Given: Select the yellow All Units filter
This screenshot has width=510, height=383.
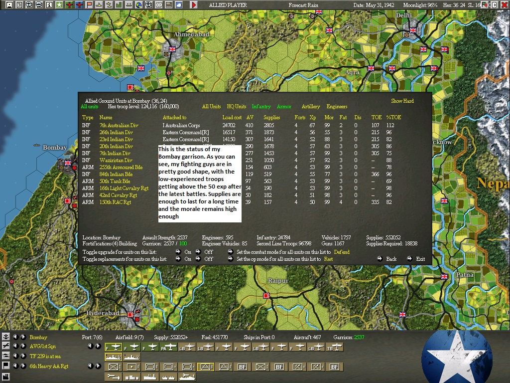Looking at the screenshot, I should click(211, 107).
